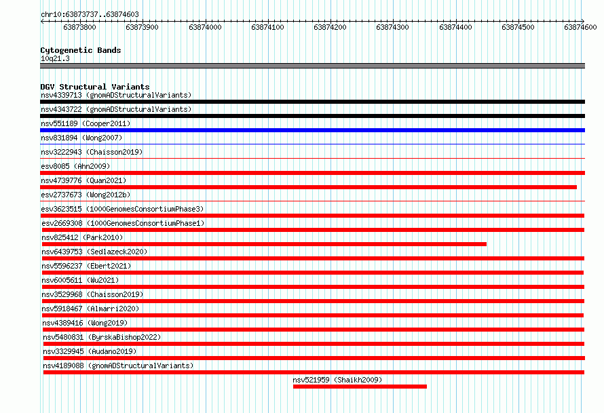Open esv3623515 1000GenomesConsortiumPhase3 label
This screenshot has width=604, height=413.
[x=122, y=209]
